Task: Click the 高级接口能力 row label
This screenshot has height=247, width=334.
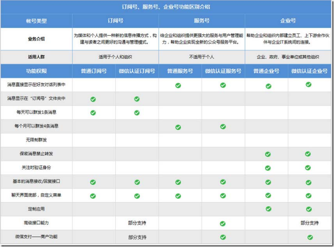Action: click(x=36, y=223)
